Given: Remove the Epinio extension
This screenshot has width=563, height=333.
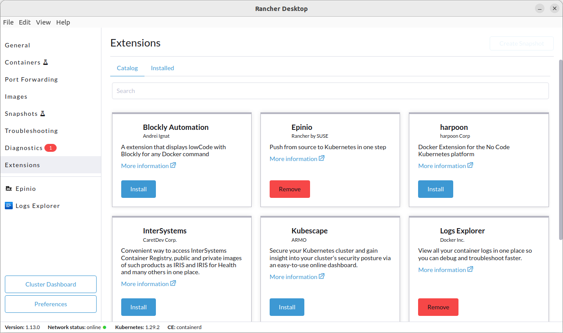Looking at the screenshot, I should point(290,189).
